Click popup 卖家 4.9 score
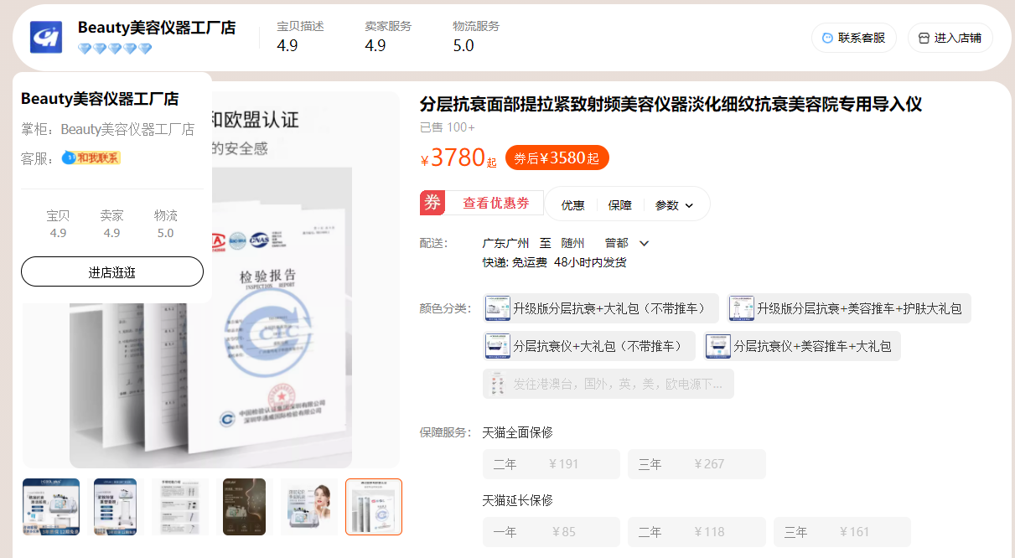The image size is (1015, 558). pos(112,224)
